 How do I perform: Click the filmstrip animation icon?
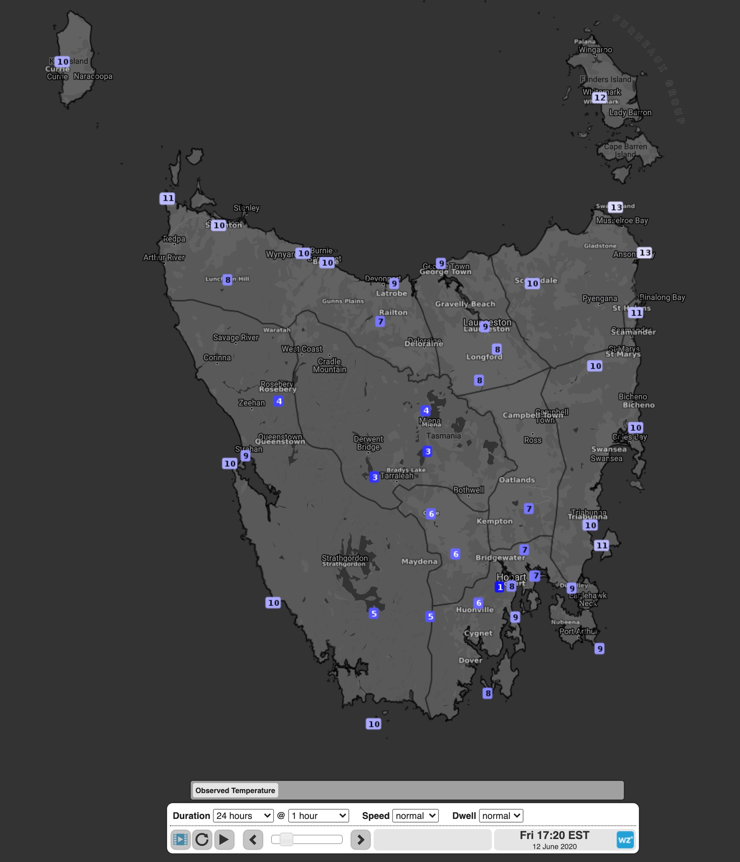[x=180, y=839]
